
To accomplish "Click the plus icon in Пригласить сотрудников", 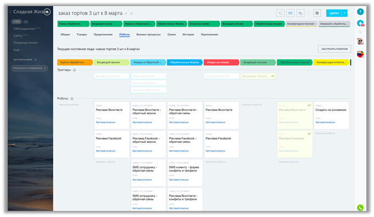I will click(x=44, y=68).
